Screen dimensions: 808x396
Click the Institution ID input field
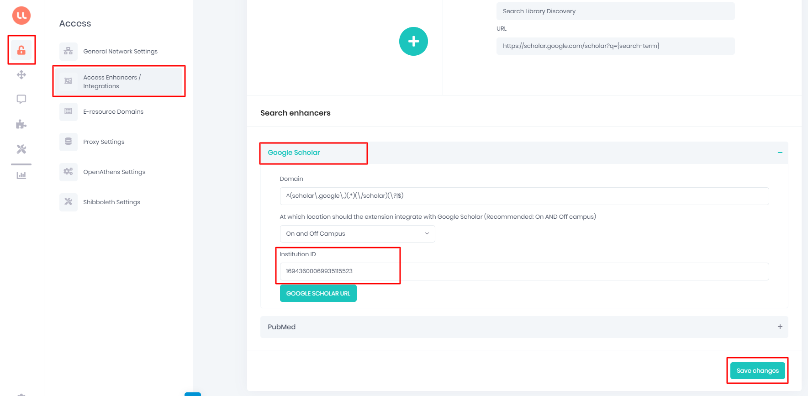pos(524,271)
